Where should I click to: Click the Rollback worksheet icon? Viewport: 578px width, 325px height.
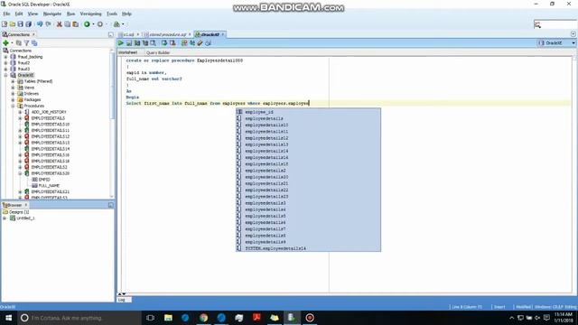tap(172, 43)
